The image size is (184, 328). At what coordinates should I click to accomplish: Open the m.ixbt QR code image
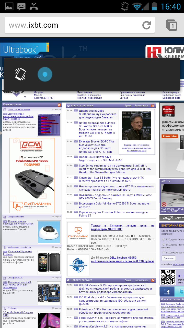tap(168, 277)
